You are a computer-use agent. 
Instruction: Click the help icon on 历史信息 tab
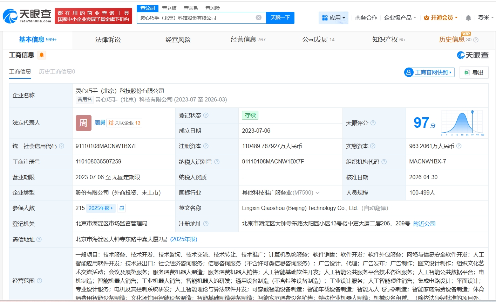pos(476,40)
